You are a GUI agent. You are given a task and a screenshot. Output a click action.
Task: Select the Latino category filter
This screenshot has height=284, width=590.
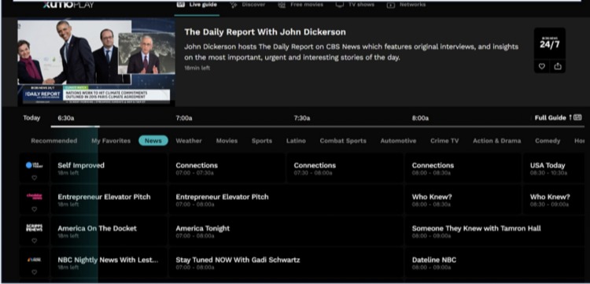[296, 141]
